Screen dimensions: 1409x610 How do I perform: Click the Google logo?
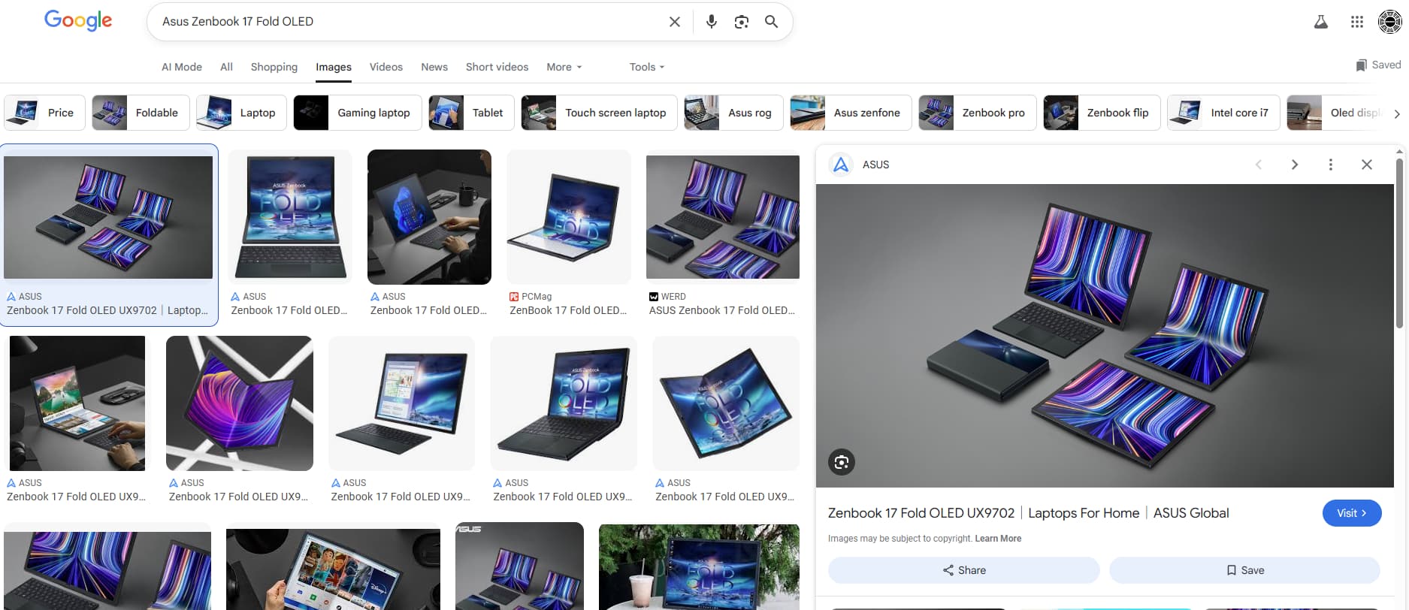click(78, 21)
